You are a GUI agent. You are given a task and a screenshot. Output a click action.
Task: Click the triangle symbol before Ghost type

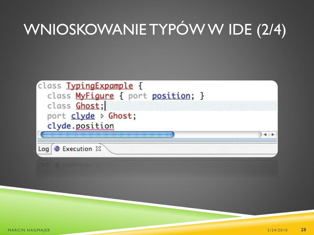pos(102,116)
